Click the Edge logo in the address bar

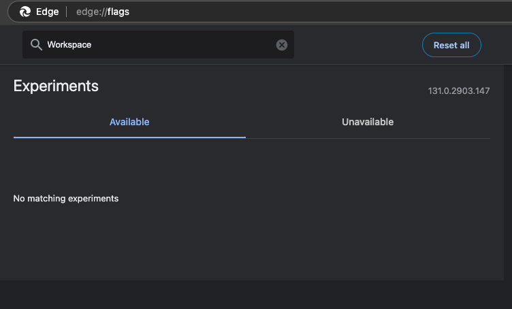pos(25,12)
